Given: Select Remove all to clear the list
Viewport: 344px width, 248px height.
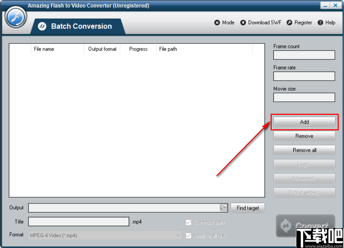Looking at the screenshot, I should 304,150.
